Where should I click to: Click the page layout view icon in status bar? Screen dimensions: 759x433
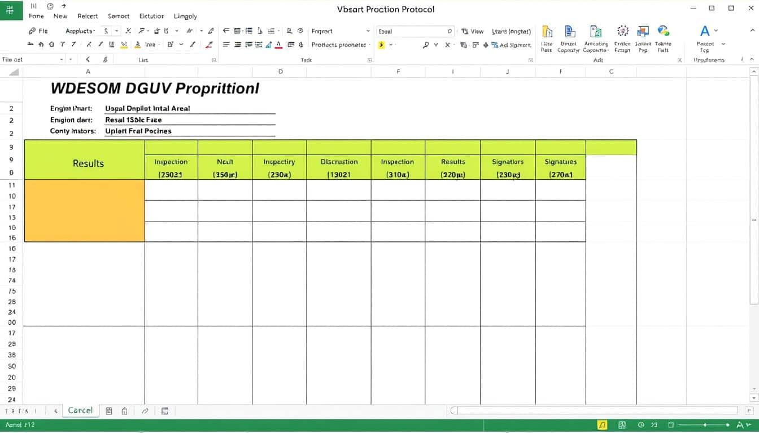click(622, 425)
